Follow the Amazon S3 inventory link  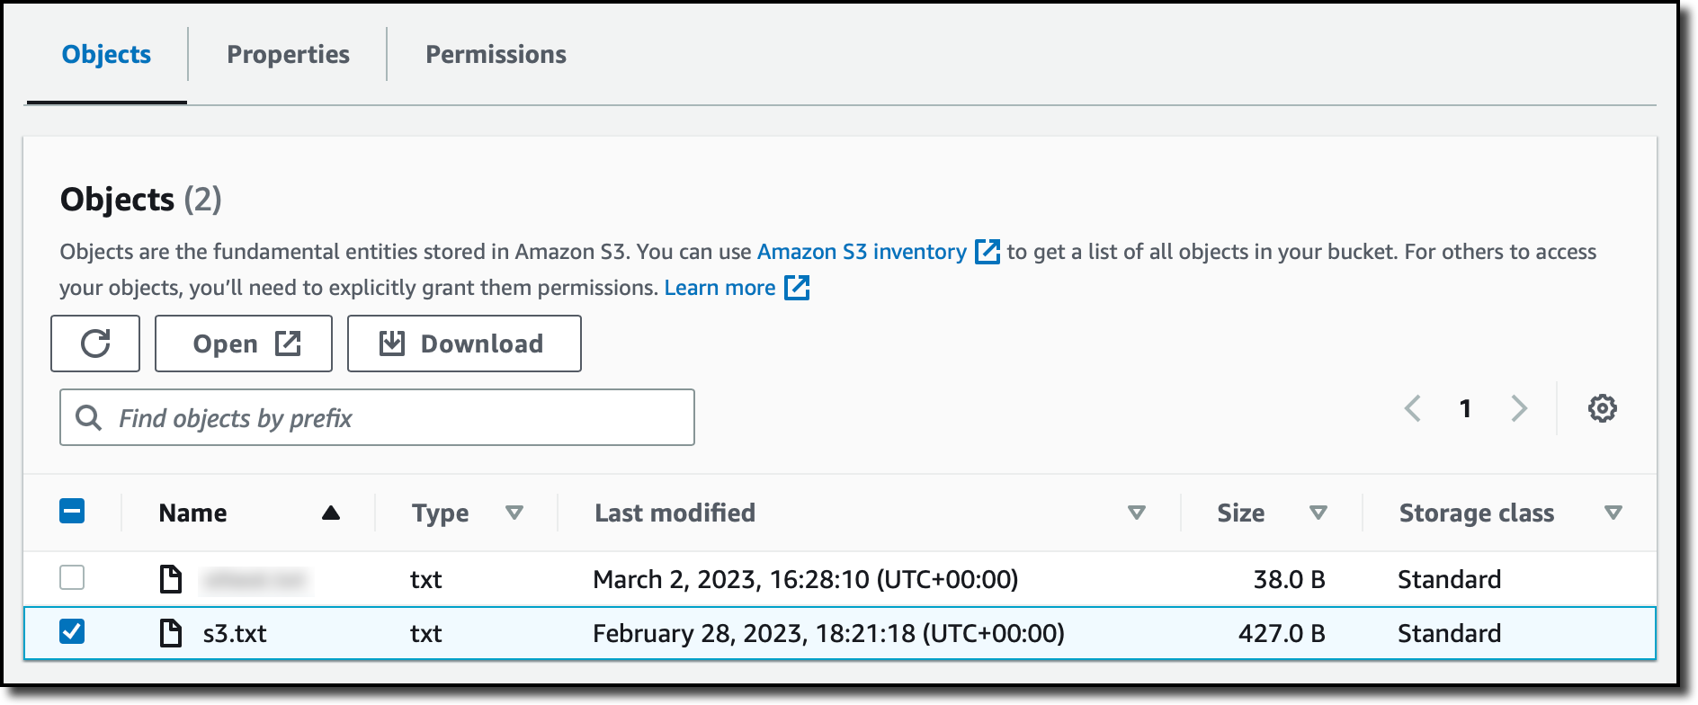[x=862, y=252]
